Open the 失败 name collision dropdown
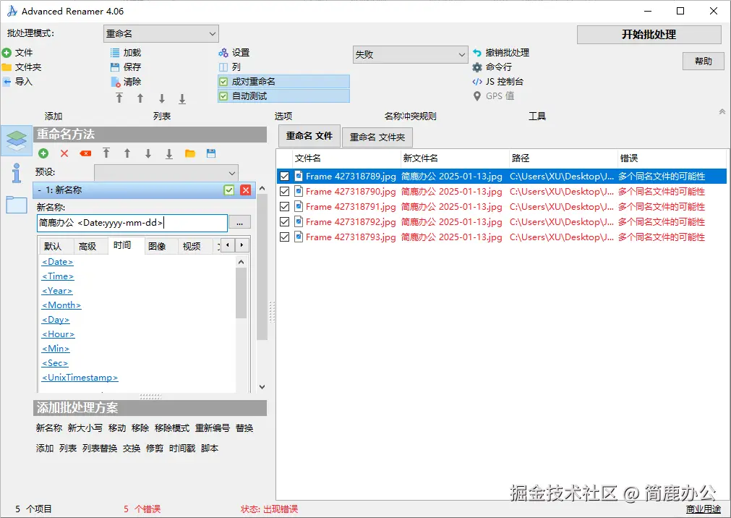The image size is (731, 518). (x=410, y=54)
